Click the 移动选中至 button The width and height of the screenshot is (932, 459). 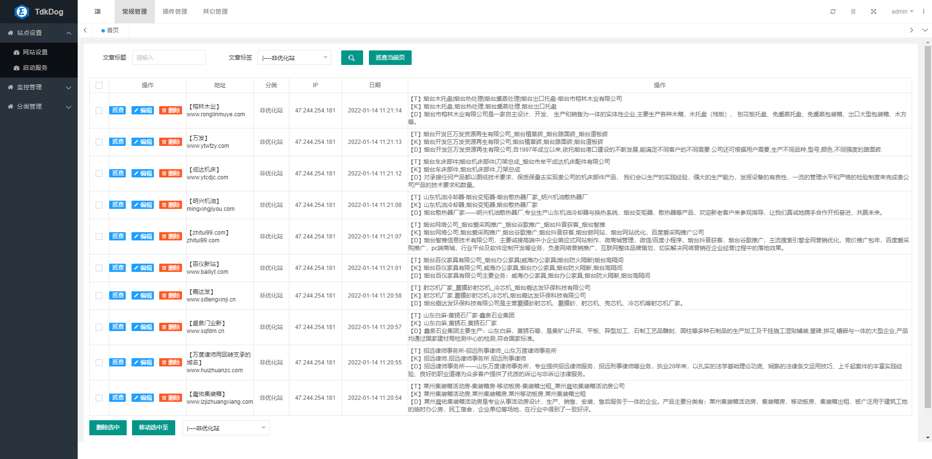pyautogui.click(x=153, y=427)
